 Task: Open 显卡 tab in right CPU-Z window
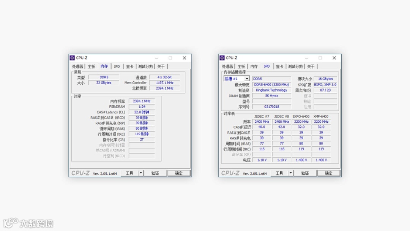click(x=279, y=66)
